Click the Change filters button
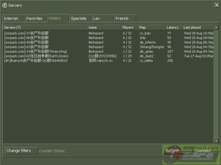This screenshot has height=165, width=221. [21, 150]
